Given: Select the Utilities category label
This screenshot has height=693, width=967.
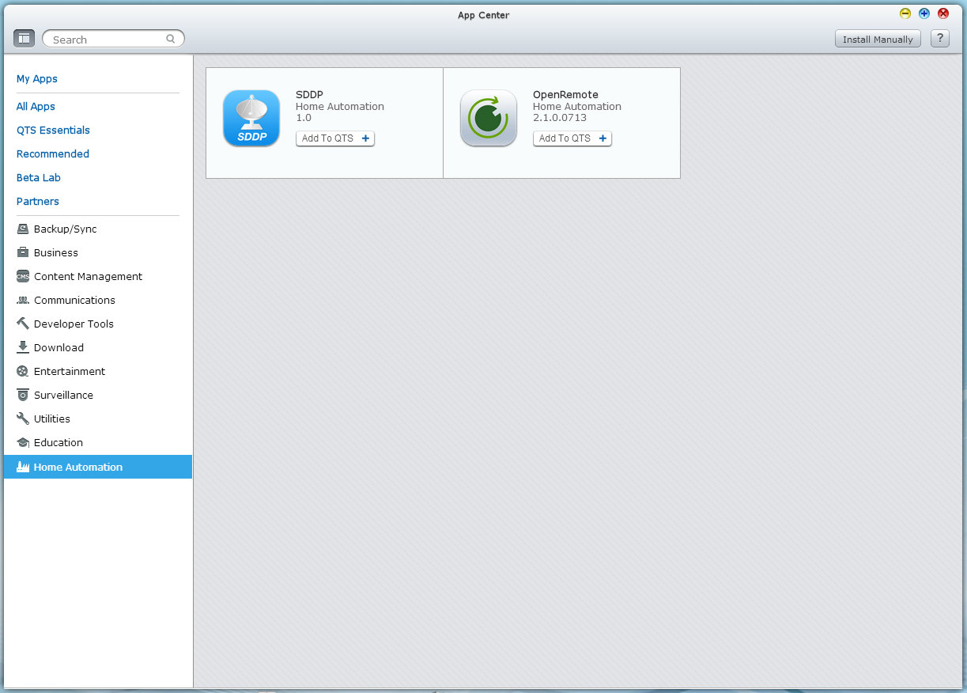Looking at the screenshot, I should pos(52,418).
